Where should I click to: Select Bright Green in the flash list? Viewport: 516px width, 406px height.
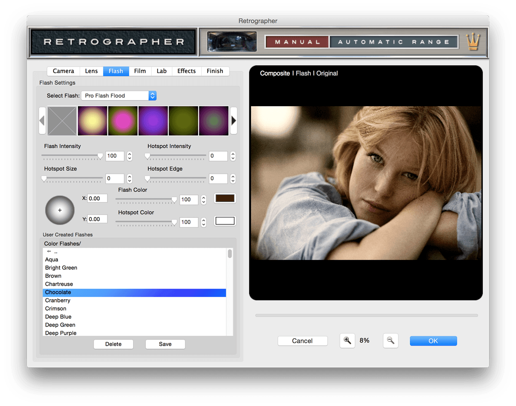[135, 268]
